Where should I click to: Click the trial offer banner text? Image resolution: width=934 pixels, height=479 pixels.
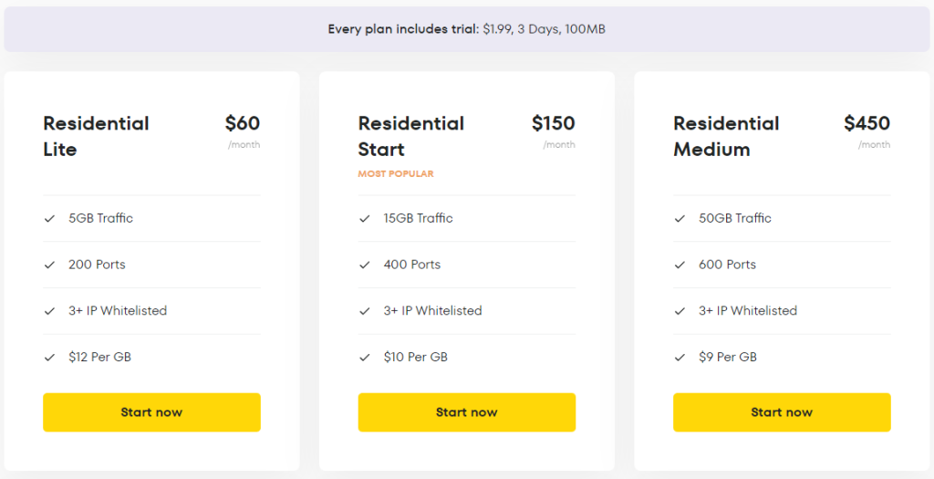pos(466,29)
